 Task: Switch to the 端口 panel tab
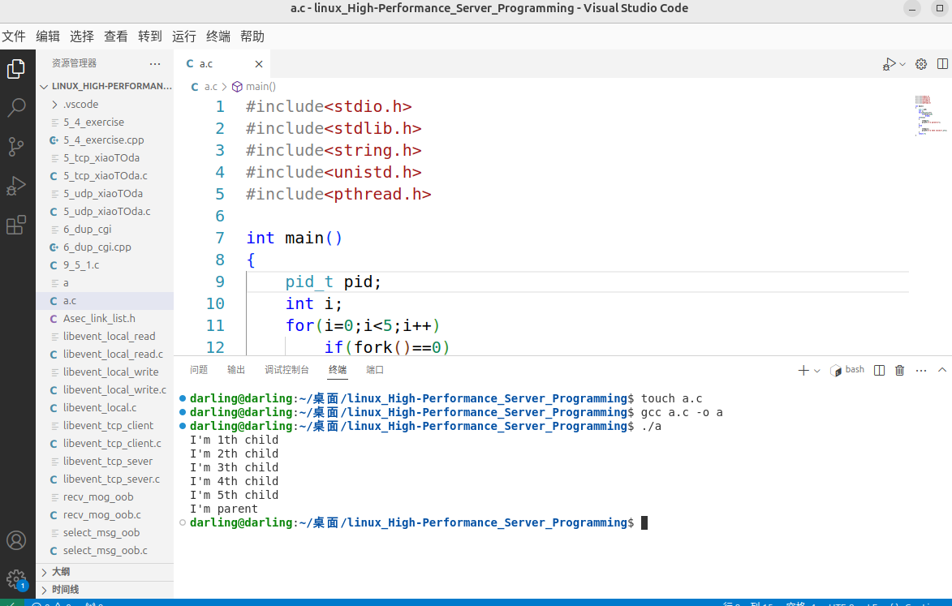[x=375, y=370]
